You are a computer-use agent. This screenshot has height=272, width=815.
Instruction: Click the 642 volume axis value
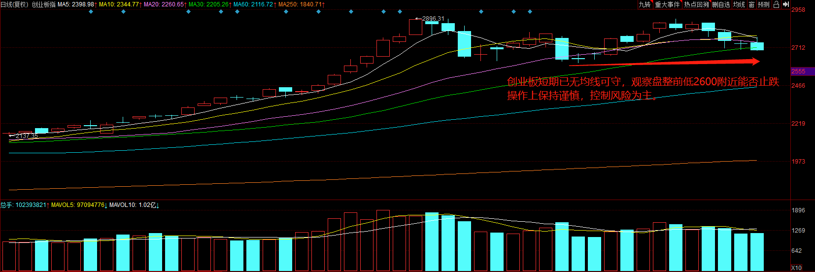(796, 251)
